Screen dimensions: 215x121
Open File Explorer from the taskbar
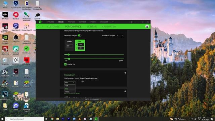click(x=57, y=119)
